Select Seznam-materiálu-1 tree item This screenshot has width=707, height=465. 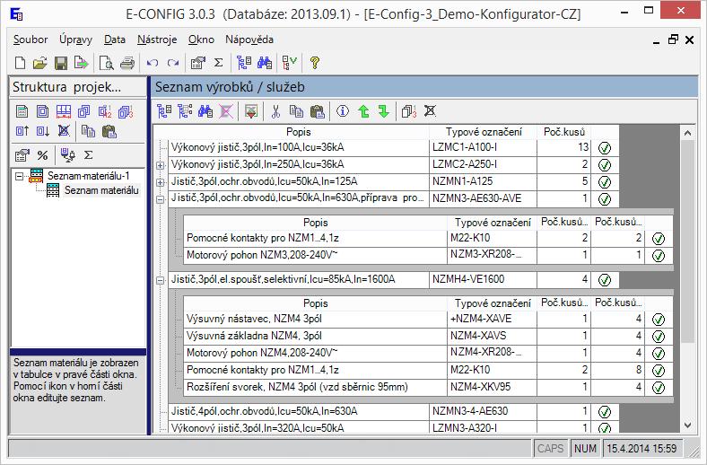coord(88,176)
